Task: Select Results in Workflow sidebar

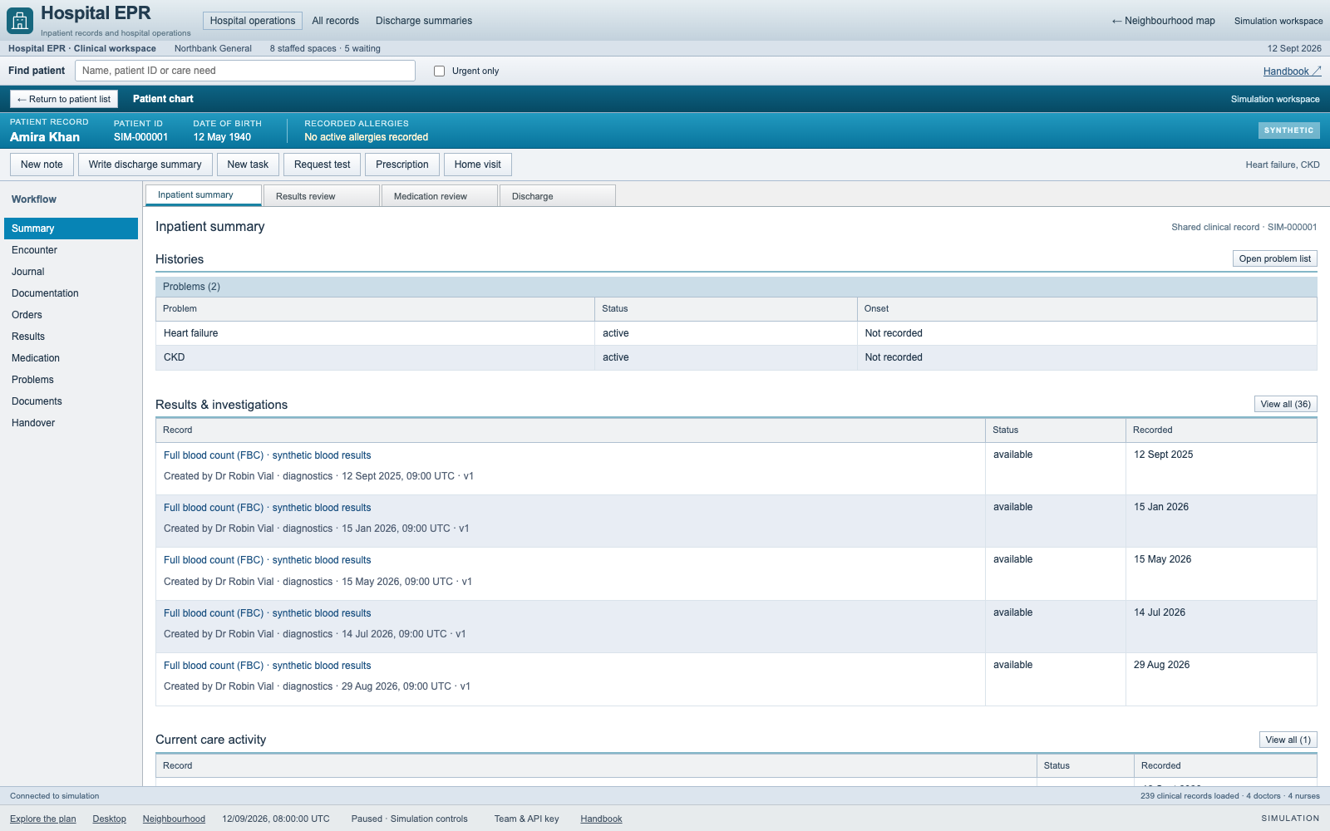Action: pos(71,337)
